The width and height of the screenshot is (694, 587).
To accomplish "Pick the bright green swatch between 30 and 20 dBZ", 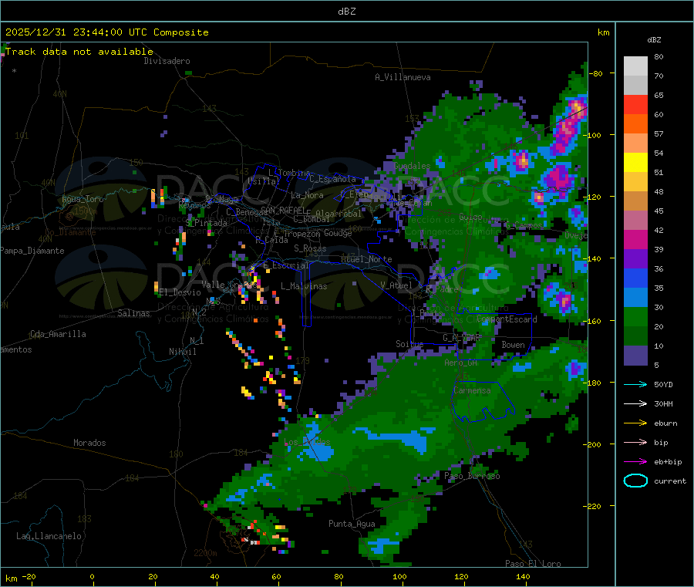I will (635, 316).
